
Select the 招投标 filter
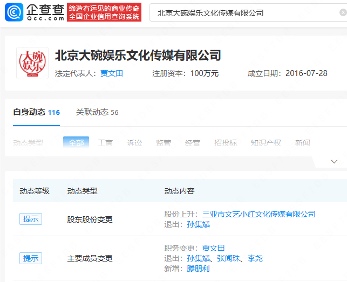pos(226,143)
